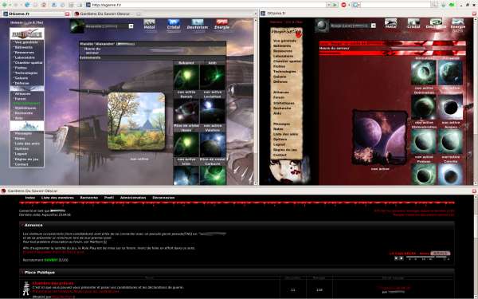Open Bâtiments in left pane menu
478x299 pixels.
pos(23,47)
